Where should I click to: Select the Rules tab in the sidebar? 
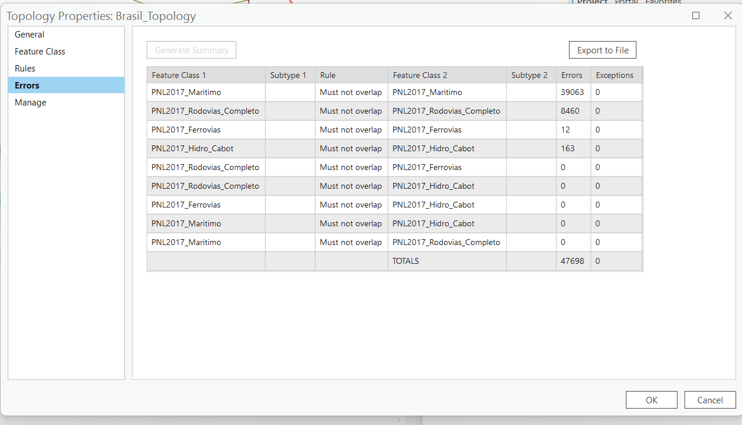[x=23, y=68]
